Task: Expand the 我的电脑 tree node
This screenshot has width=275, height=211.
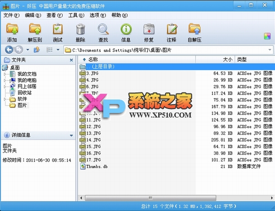Action: point(5,80)
